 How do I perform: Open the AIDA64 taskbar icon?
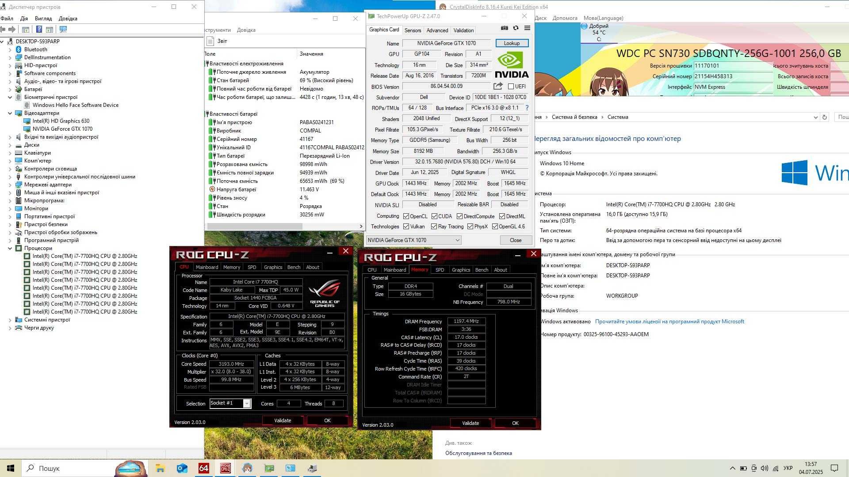(203, 468)
